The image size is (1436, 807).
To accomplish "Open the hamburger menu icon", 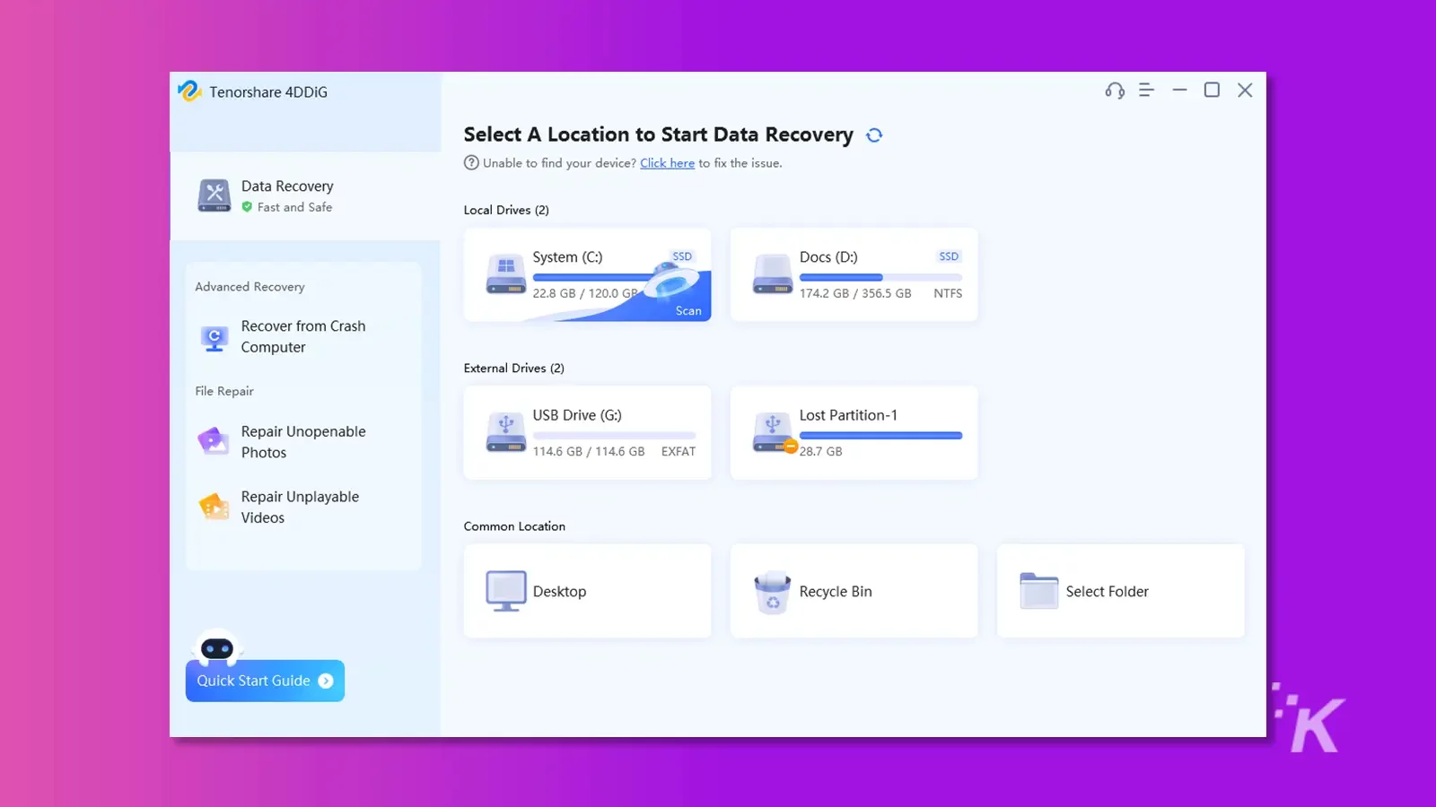I will point(1146,90).
